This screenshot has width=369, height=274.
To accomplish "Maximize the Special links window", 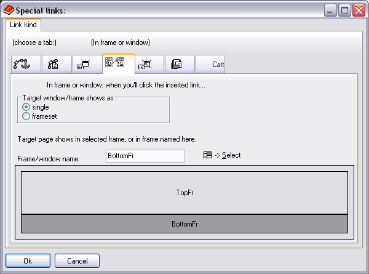I will (x=344, y=10).
